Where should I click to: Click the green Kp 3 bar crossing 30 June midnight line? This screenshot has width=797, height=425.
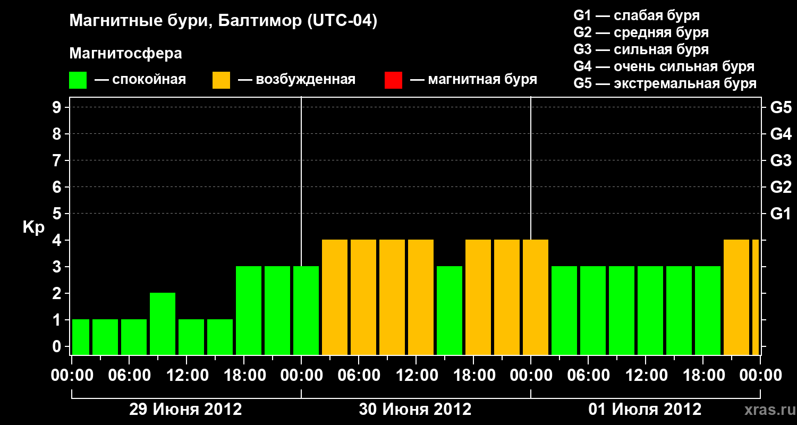tap(306, 310)
